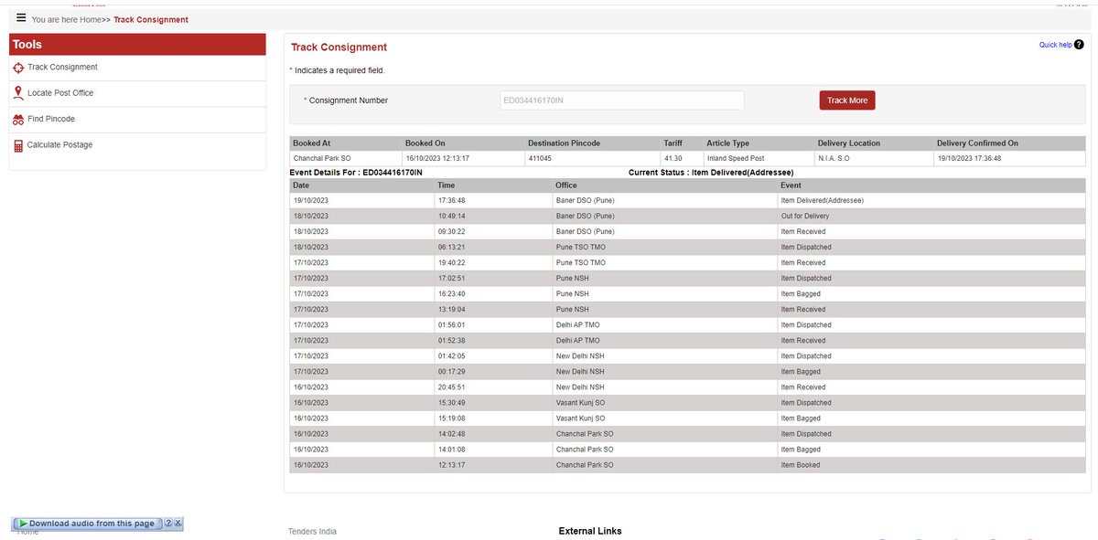The image size is (1098, 540).
Task: Click the help icon on the download audio bar
Action: click(x=168, y=524)
